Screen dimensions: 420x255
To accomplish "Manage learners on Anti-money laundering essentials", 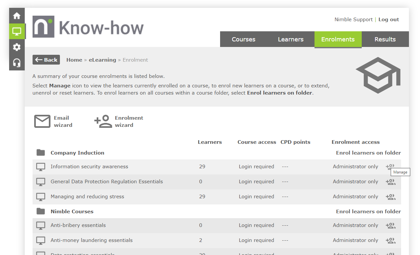I will (390, 240).
